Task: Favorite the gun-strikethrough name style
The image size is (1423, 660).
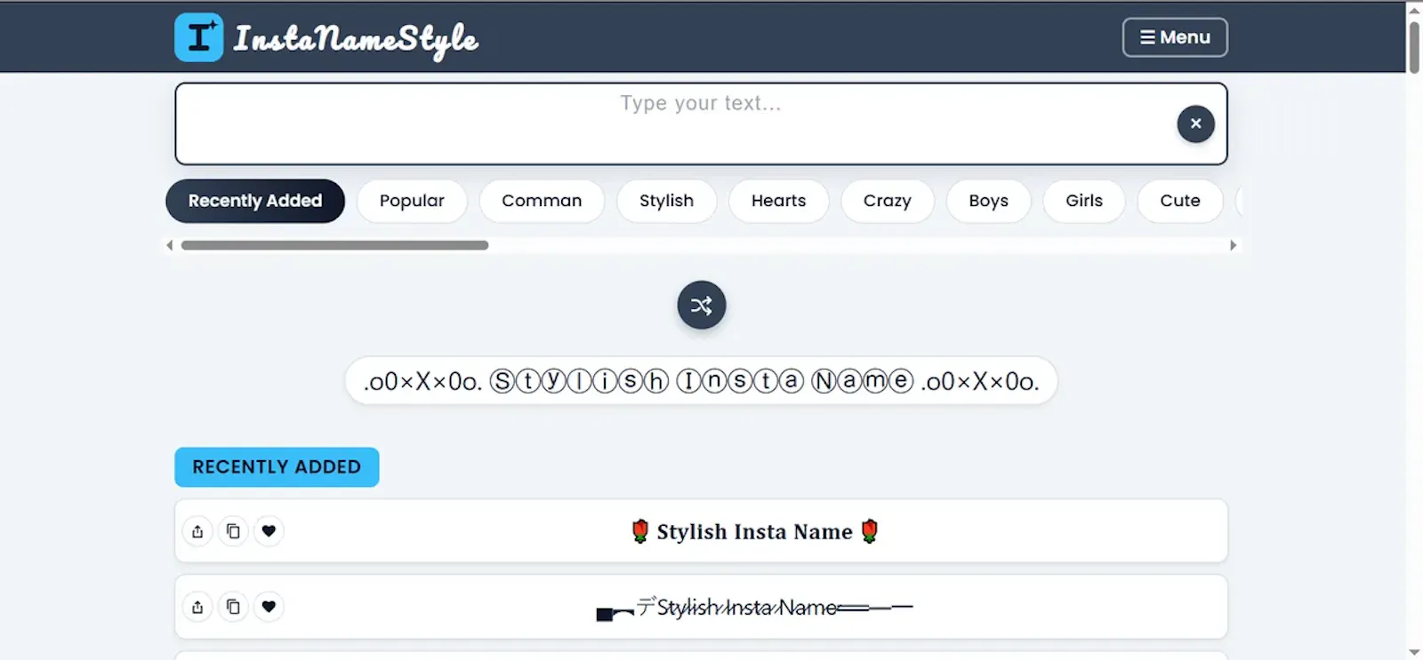Action: pyautogui.click(x=269, y=607)
